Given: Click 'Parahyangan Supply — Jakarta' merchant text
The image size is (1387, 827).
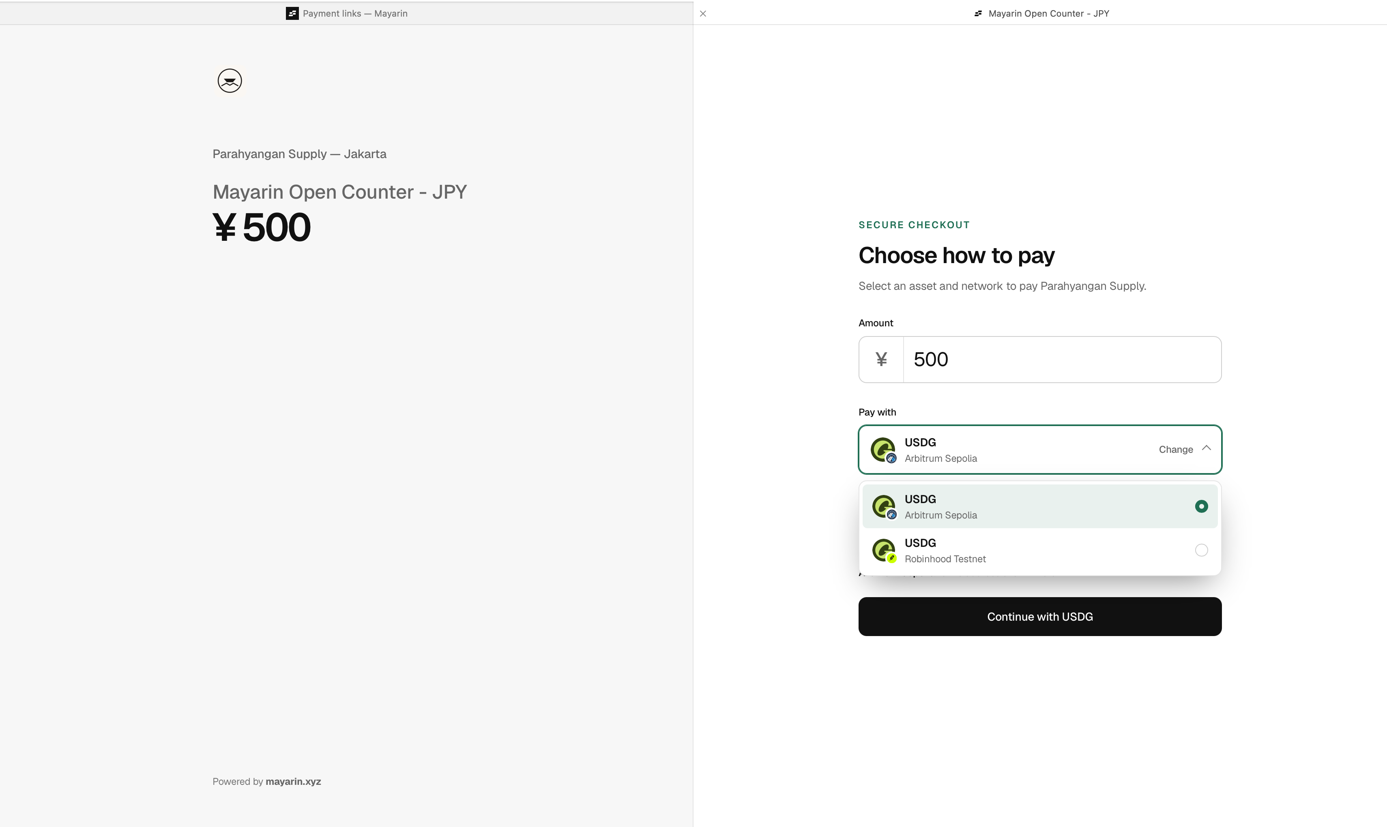Looking at the screenshot, I should (x=299, y=154).
